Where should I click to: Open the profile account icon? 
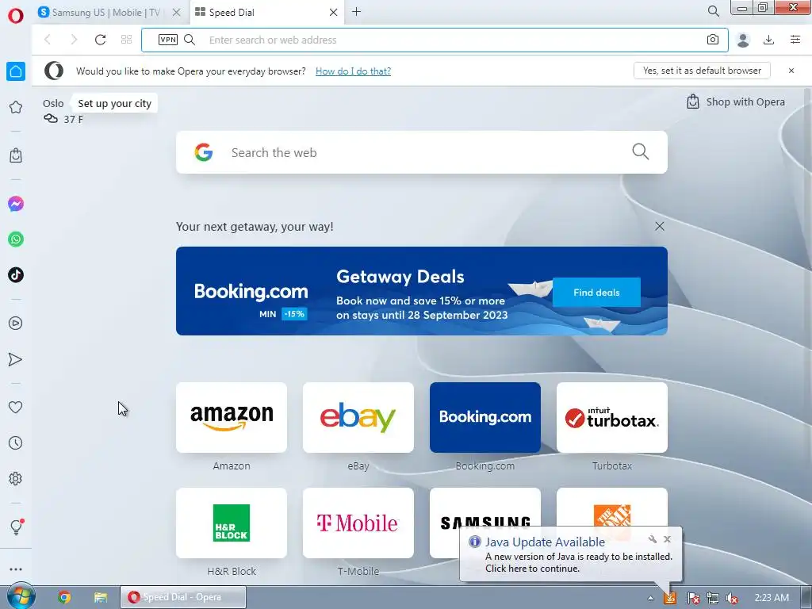pyautogui.click(x=743, y=40)
